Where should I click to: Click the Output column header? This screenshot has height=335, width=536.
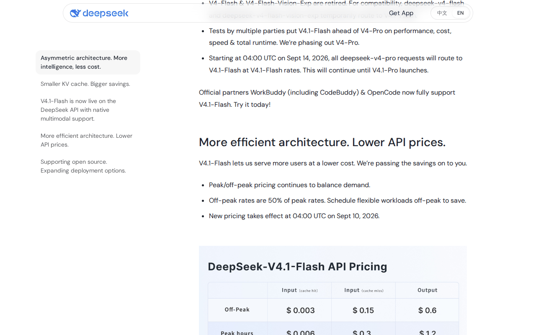[427, 290]
